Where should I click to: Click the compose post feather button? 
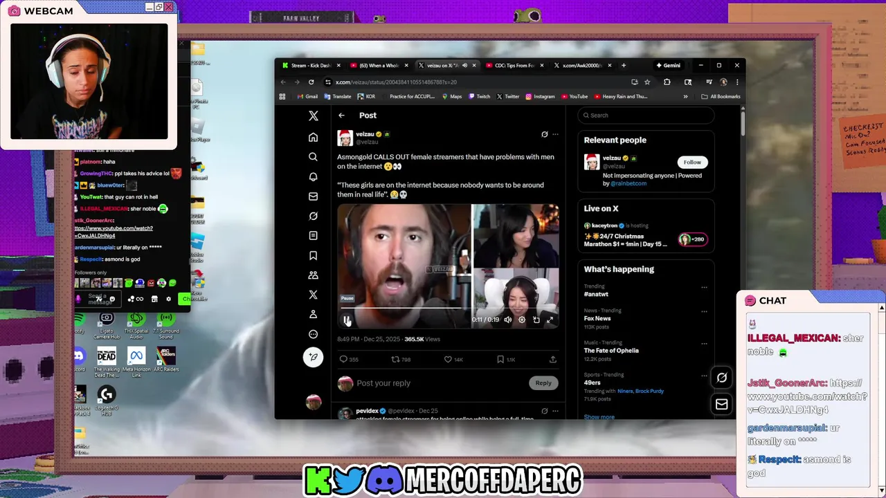(313, 357)
